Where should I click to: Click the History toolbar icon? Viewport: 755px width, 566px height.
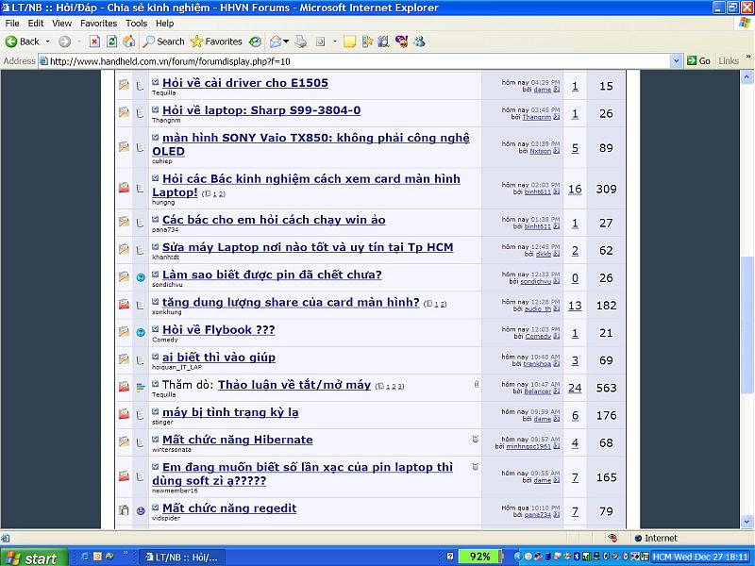(x=255, y=42)
